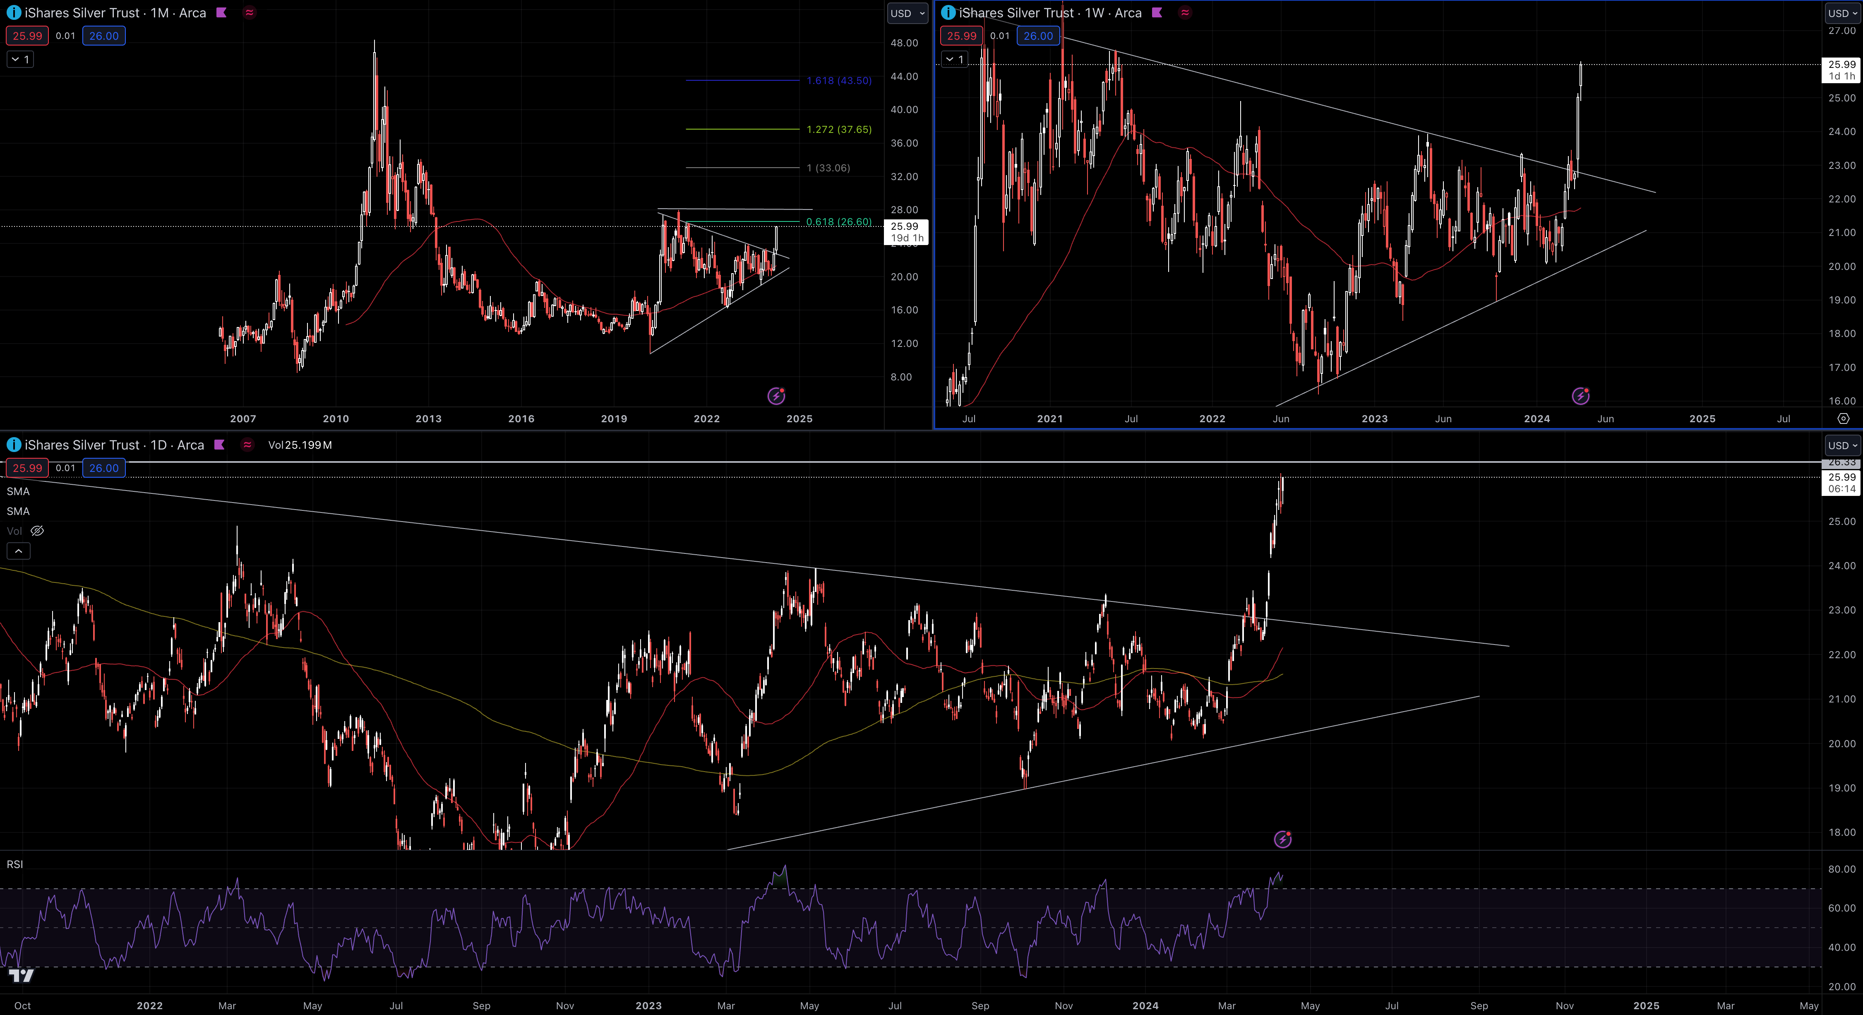
Task: Open weekly chart settings gear in the corner
Action: [x=1844, y=418]
